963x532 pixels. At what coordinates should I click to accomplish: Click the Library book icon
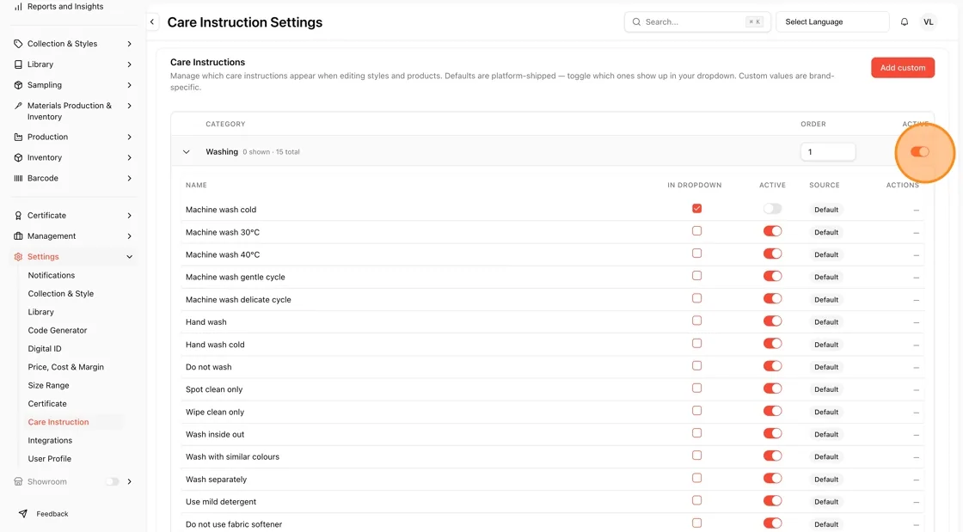pyautogui.click(x=18, y=64)
